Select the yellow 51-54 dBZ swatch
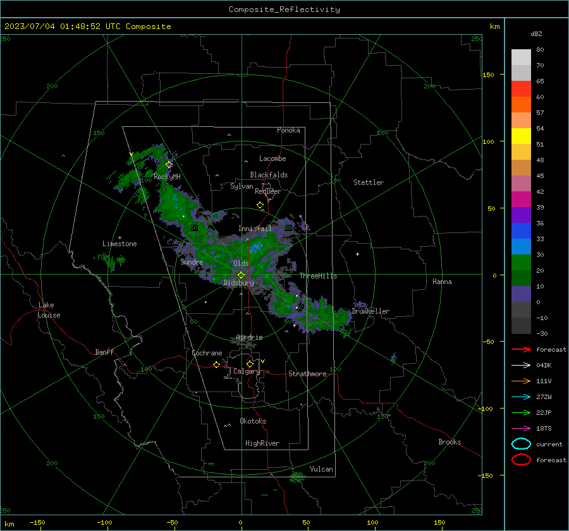 [521, 136]
